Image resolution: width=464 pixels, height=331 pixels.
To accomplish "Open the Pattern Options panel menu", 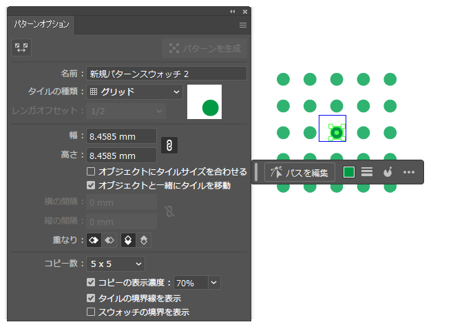I will point(243,25).
